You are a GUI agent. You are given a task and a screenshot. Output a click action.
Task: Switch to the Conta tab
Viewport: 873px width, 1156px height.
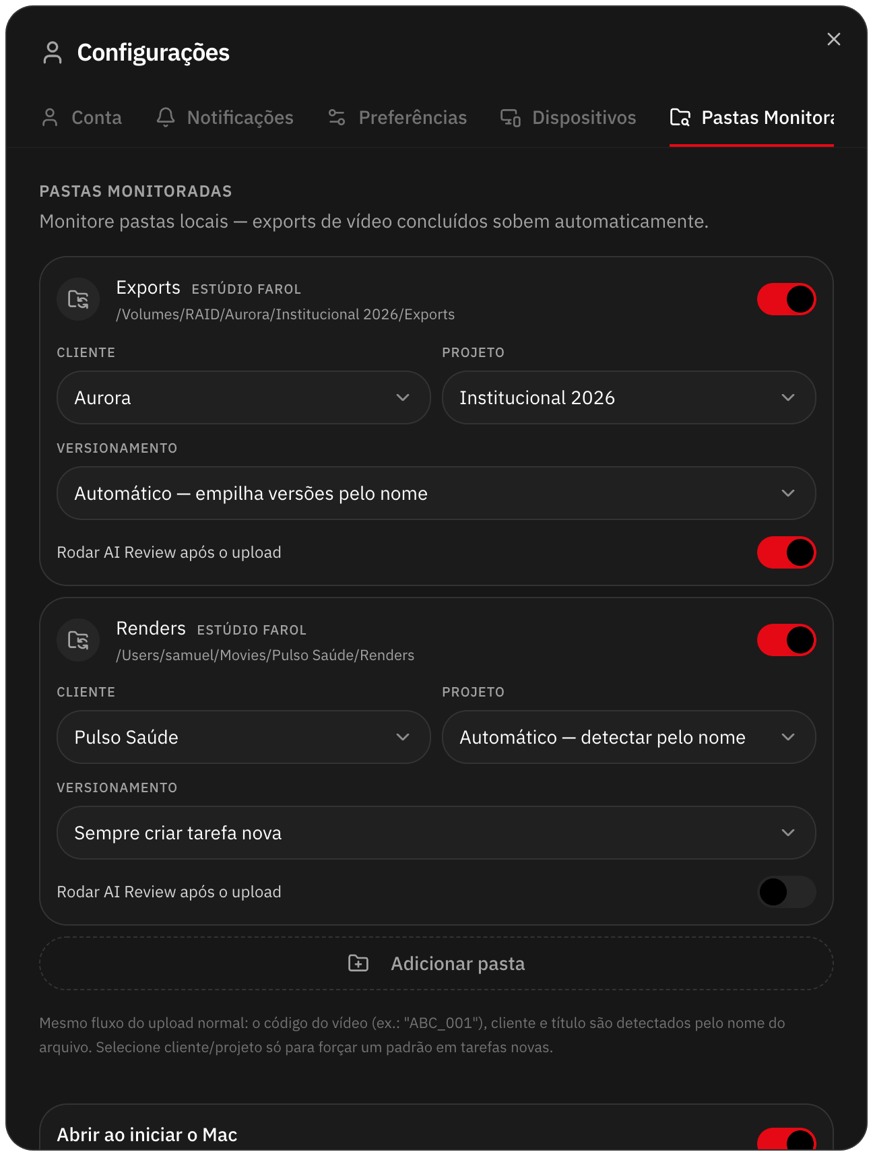82,118
